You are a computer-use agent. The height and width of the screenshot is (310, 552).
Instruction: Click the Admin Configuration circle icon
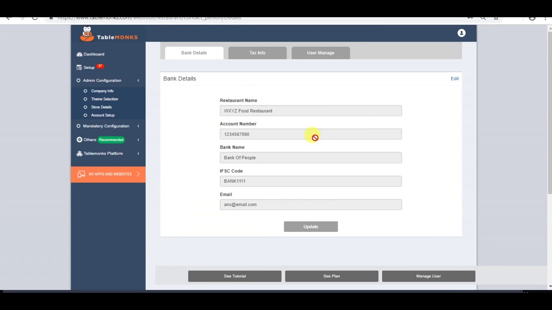point(78,81)
